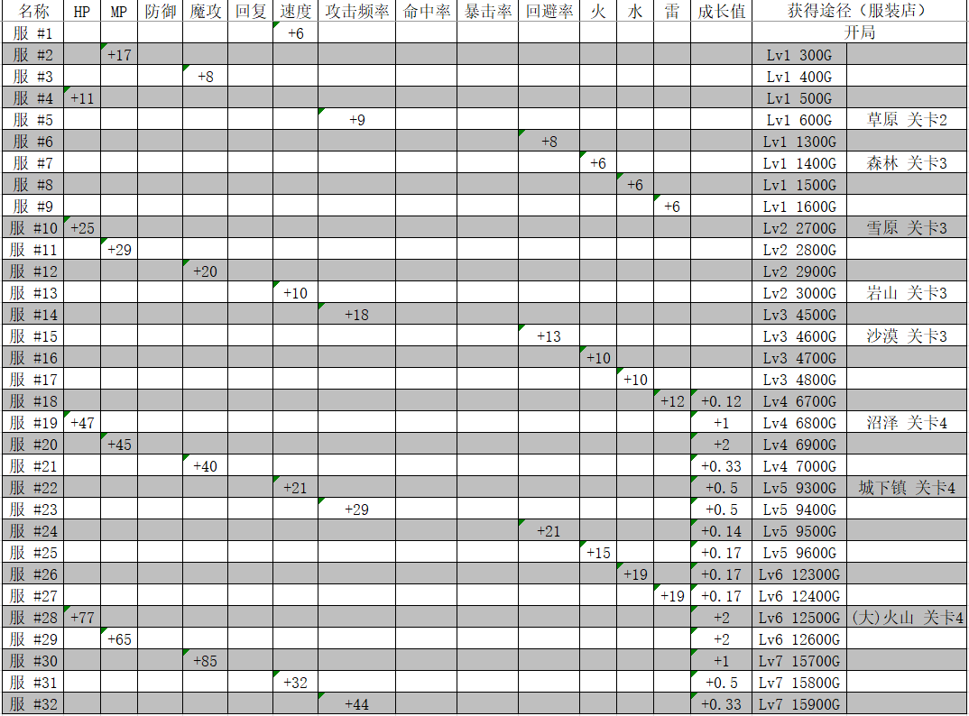Click the +6 水 cell of 服 #8
Screen dimensions: 969x716
click(635, 184)
